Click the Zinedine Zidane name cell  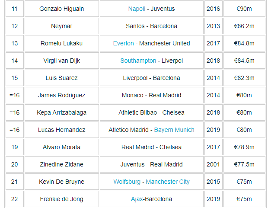point(61,164)
